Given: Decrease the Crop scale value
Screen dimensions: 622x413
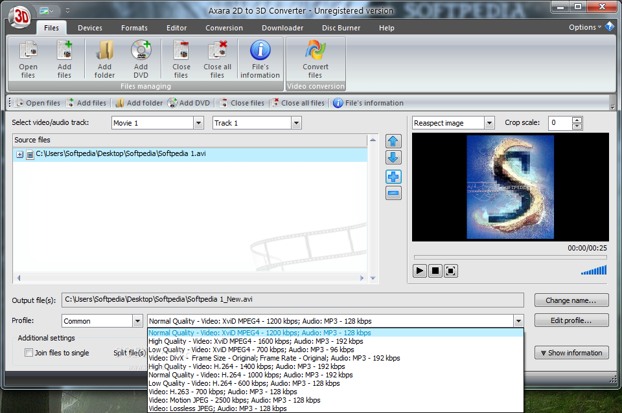Looking at the screenshot, I should coord(577,126).
